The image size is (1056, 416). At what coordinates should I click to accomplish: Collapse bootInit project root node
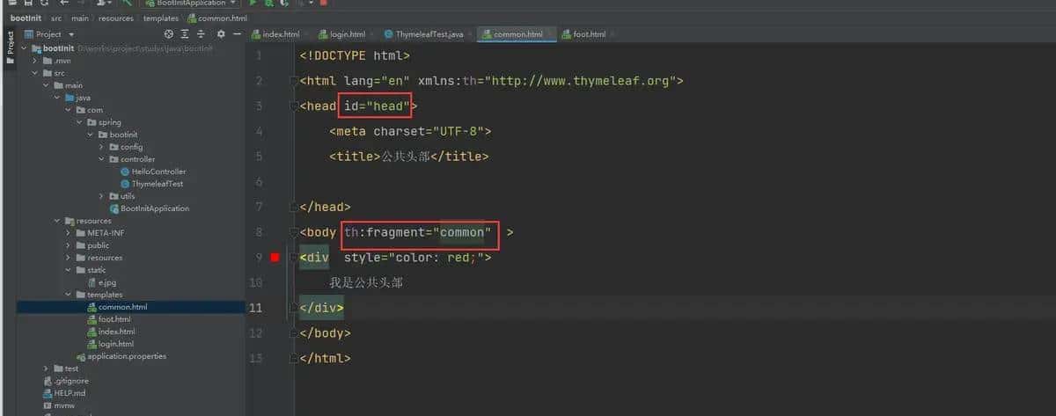click(x=25, y=48)
